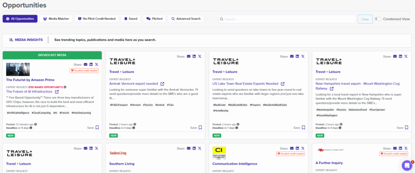Open the chat support bubble

pos(406,165)
